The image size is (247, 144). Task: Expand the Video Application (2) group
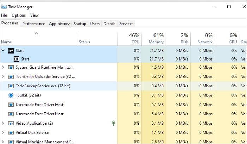[x=3, y=123]
